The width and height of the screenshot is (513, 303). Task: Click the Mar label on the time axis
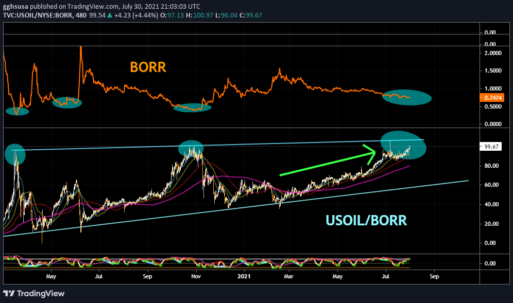[288, 277]
